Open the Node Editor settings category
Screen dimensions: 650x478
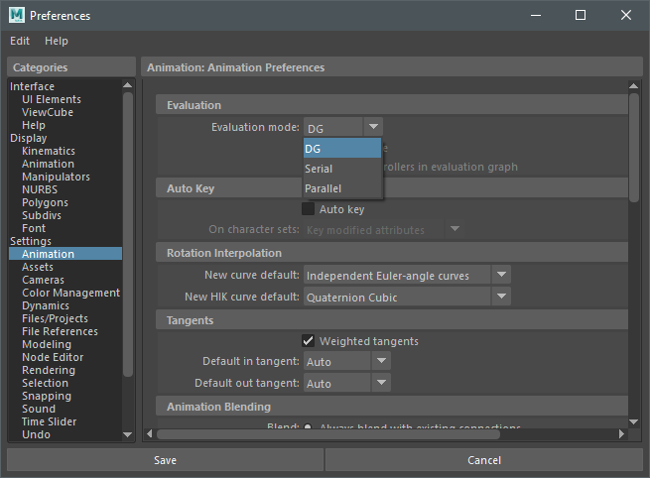tap(53, 357)
